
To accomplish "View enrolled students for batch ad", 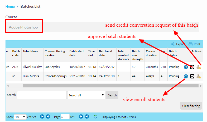I will click(186, 76).
